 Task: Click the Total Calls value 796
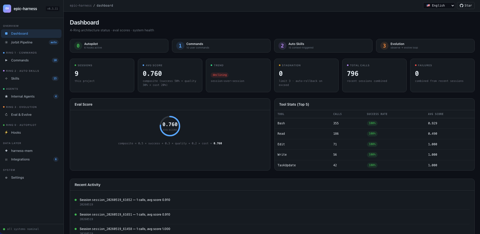(353, 74)
